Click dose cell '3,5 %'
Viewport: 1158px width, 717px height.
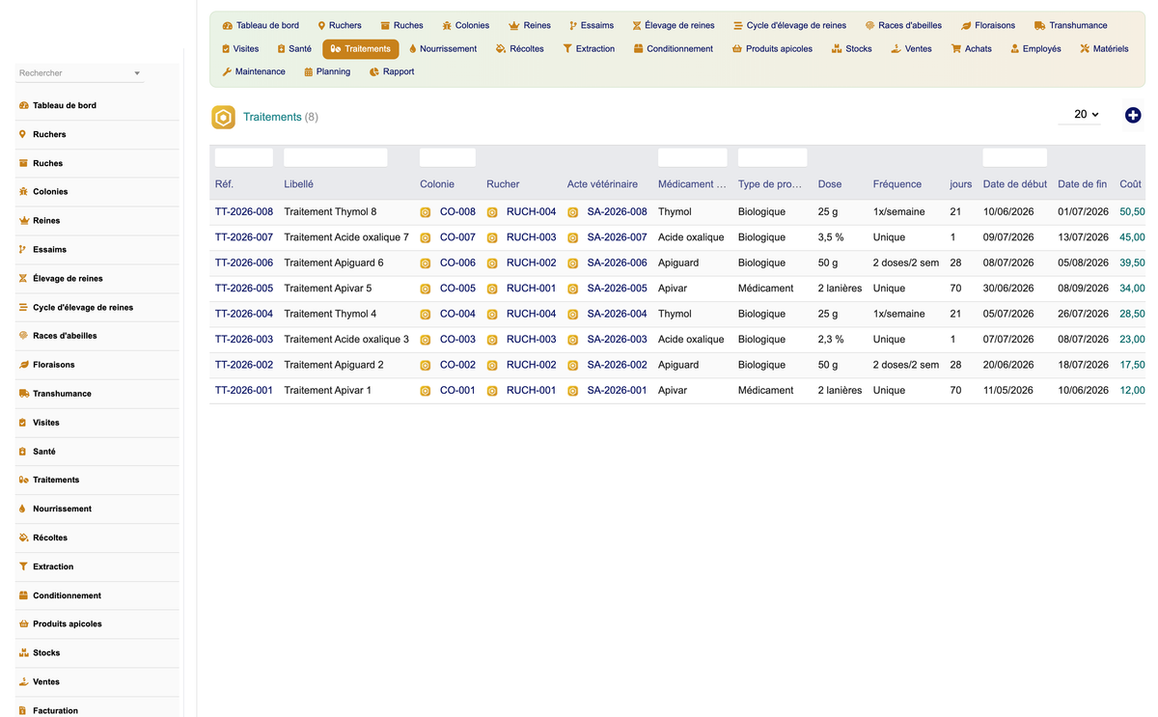(832, 237)
